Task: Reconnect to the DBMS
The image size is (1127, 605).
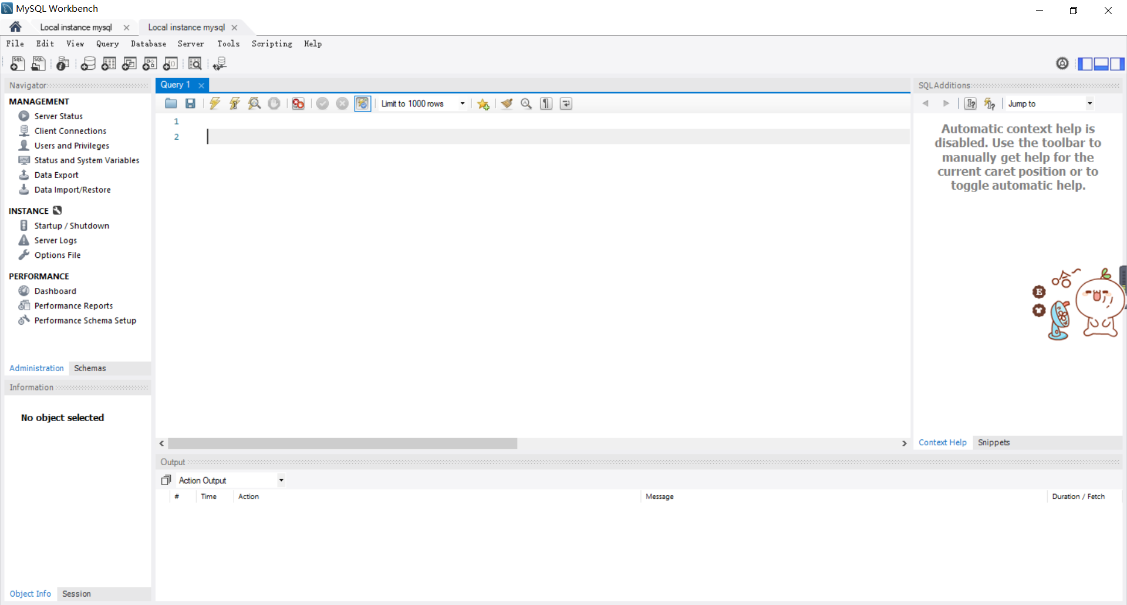Action: [220, 63]
